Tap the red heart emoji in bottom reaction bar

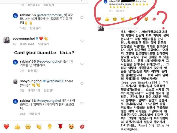[x=6, y=126]
